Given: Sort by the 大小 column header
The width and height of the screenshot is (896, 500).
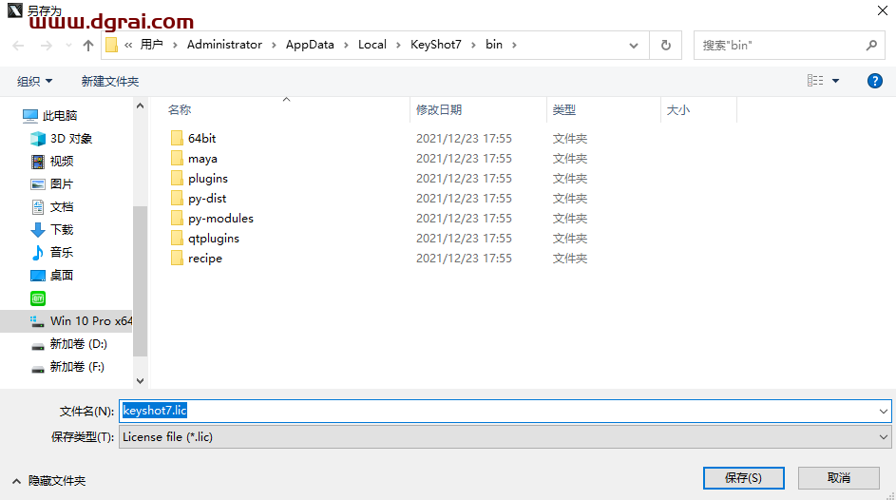Looking at the screenshot, I should click(x=678, y=109).
